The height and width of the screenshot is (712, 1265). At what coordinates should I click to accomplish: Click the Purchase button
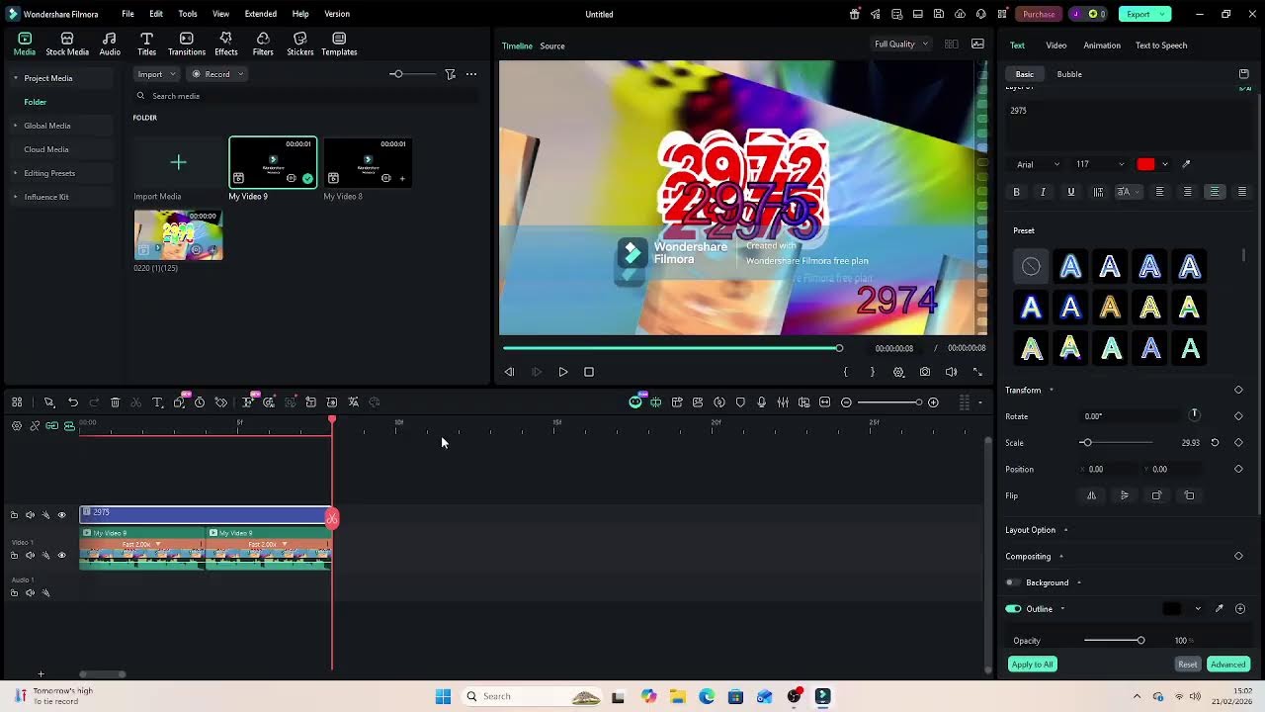[x=1039, y=14]
